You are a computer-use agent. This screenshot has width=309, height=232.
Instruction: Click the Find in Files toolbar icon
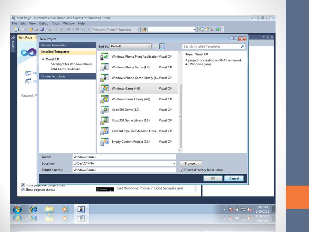(x=144, y=30)
